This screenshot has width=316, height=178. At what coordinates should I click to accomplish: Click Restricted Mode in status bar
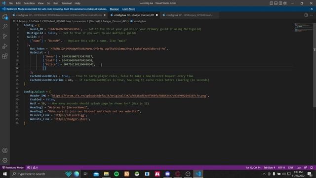click(x=13, y=168)
